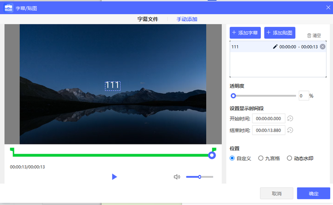Click the green start marker on the timeline

pyautogui.click(x=12, y=150)
